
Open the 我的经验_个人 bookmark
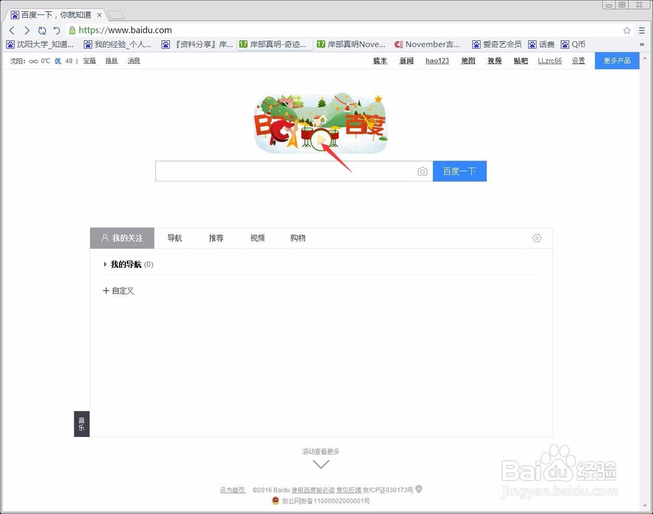[118, 44]
